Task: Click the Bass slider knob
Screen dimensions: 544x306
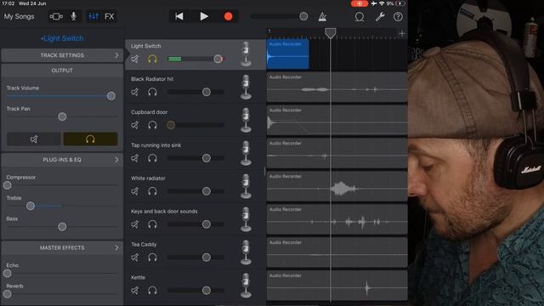Action: click(62, 227)
